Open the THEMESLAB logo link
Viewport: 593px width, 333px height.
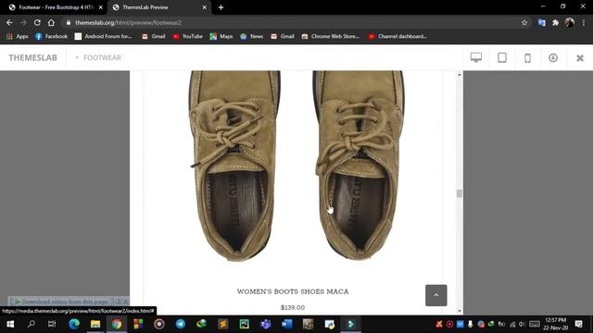[x=33, y=57]
